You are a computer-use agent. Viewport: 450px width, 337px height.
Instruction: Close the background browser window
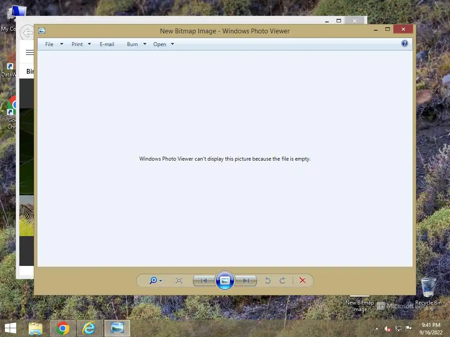coord(355,21)
